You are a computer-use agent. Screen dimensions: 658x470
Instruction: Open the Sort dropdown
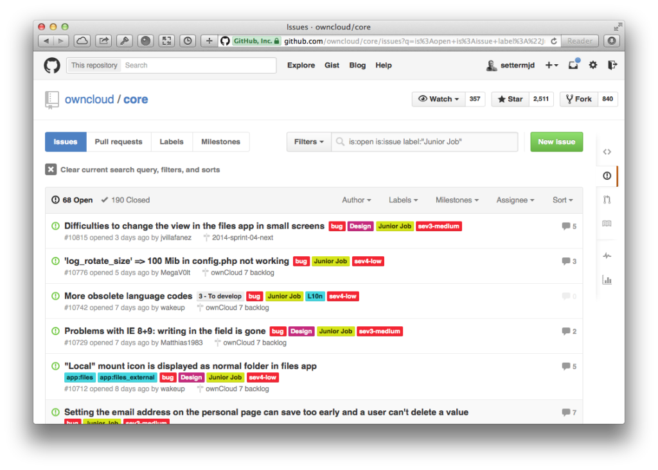click(x=562, y=200)
